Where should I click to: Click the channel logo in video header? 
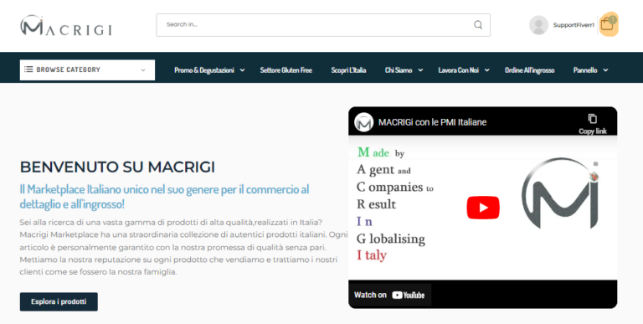point(363,122)
